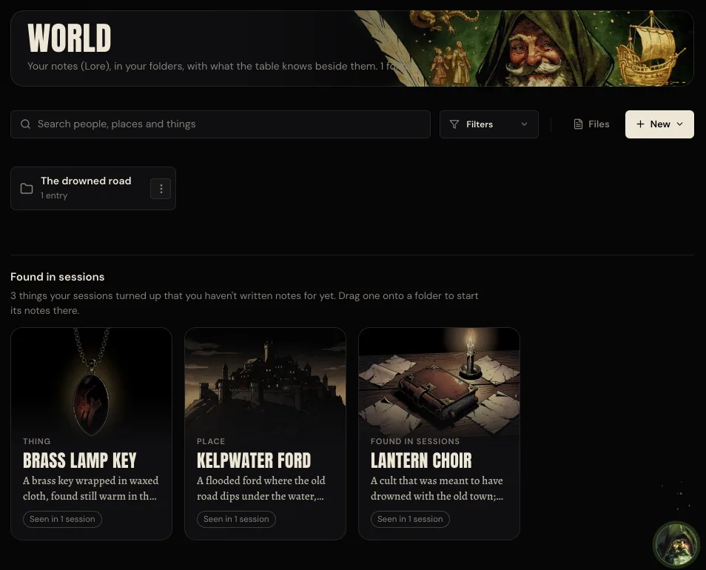
Task: Click the Found in sessions section heading
Action: click(58, 277)
